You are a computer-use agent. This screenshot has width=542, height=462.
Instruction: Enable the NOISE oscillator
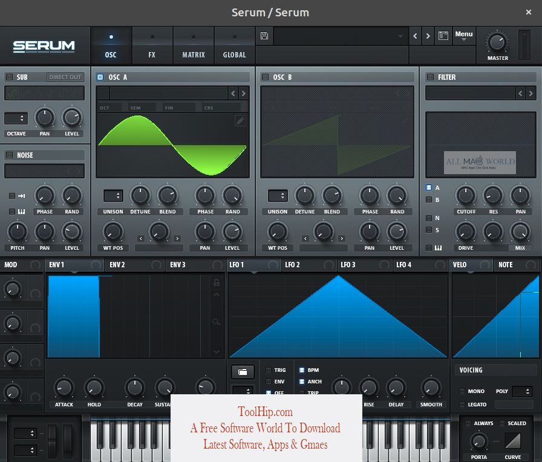click(x=9, y=155)
